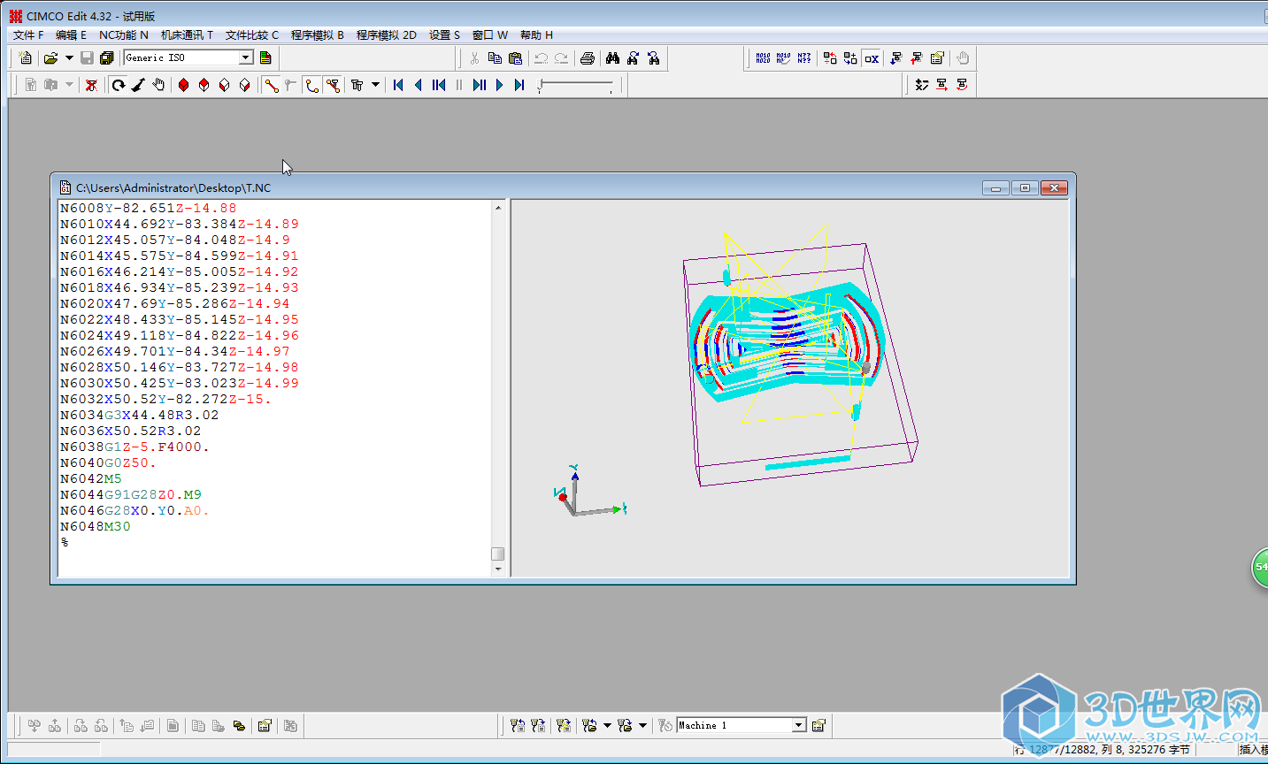Expand the recent files arrow beside open
This screenshot has width=1268, height=764.
pos(69,58)
